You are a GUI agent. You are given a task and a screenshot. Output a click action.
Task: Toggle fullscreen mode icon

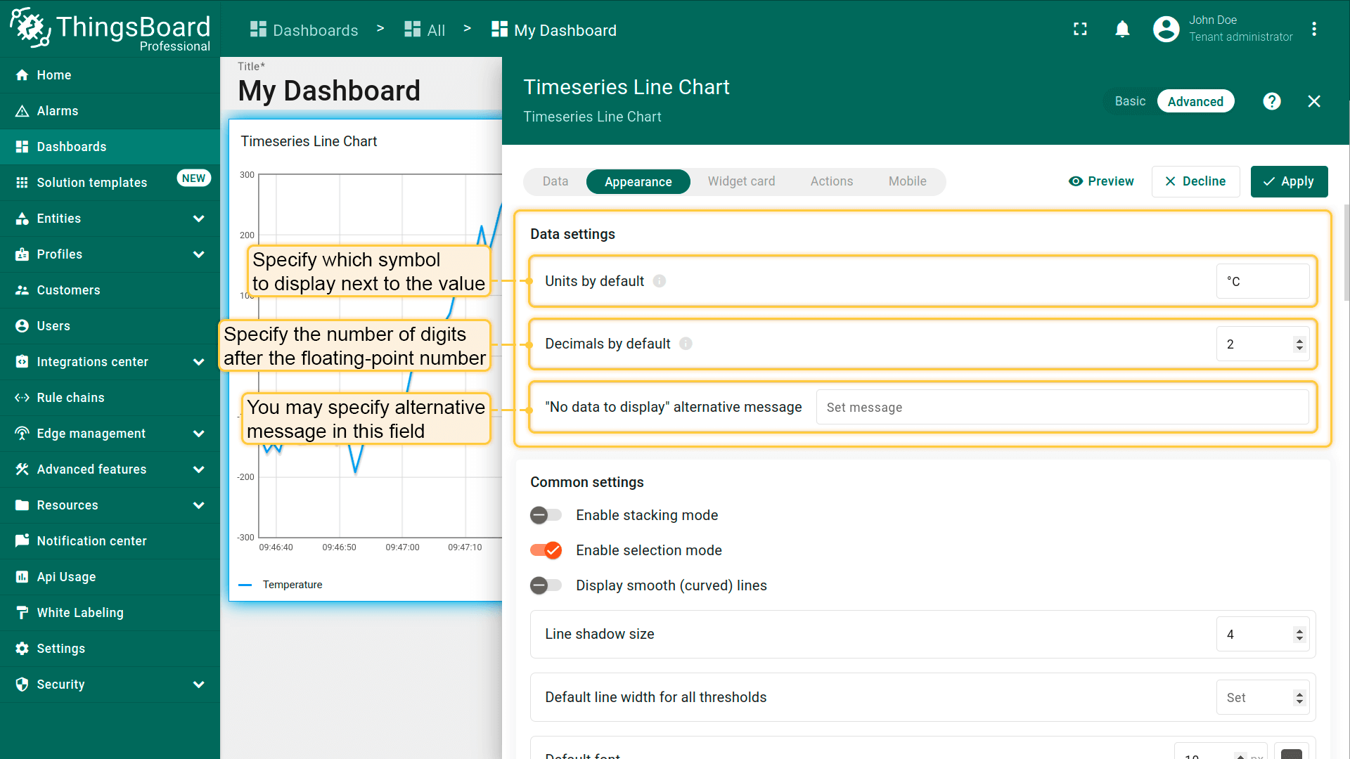tap(1080, 30)
